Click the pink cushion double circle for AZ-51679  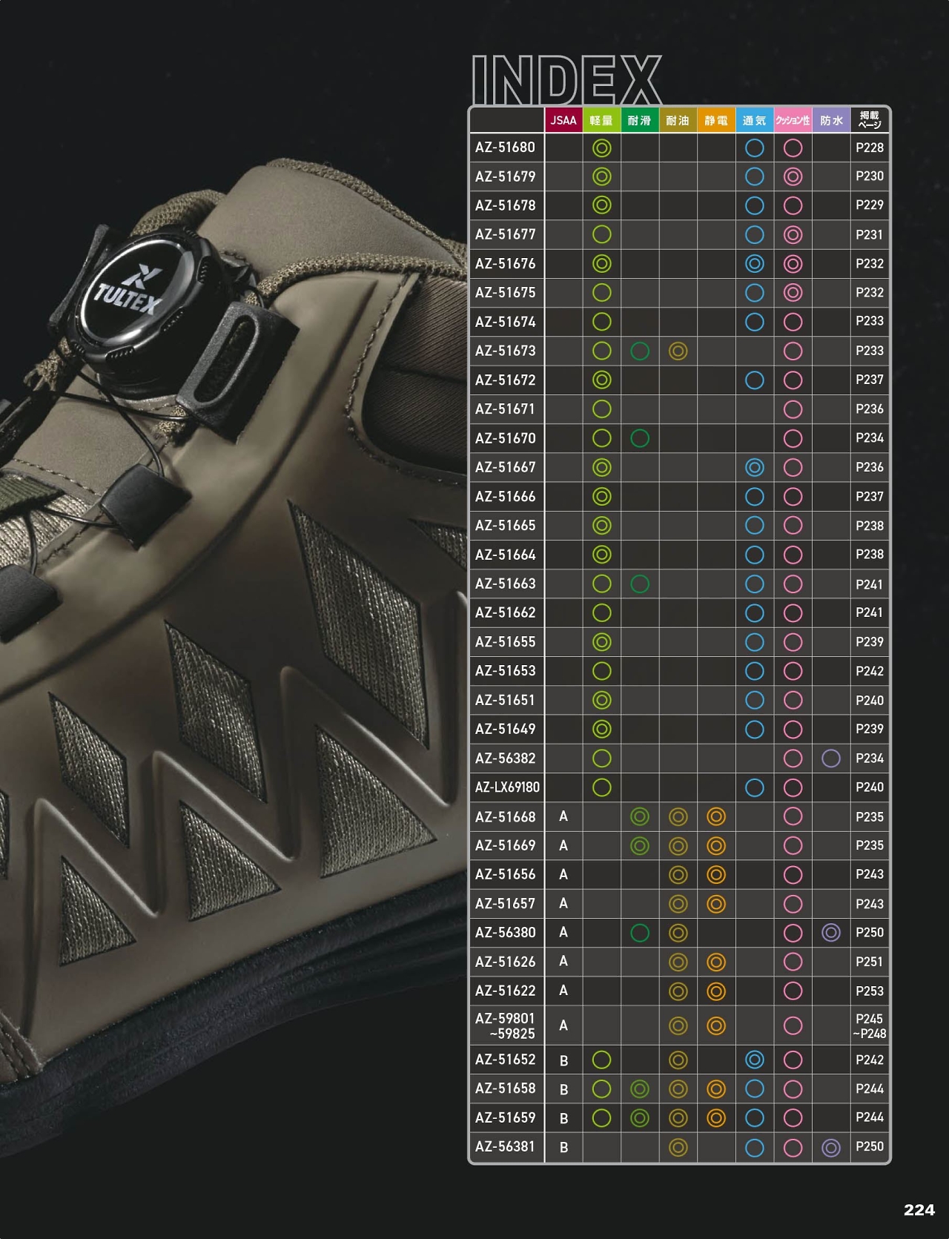click(793, 176)
